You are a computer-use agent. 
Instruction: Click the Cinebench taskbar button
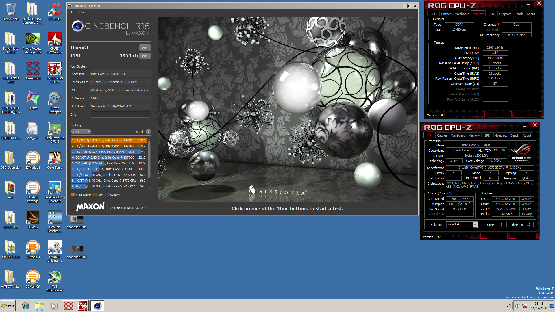(x=97, y=306)
